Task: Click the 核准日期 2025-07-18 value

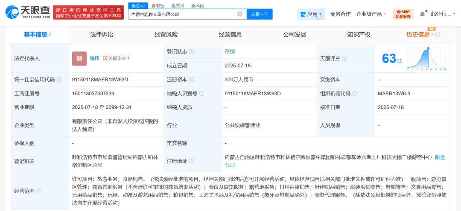Action: [391, 107]
